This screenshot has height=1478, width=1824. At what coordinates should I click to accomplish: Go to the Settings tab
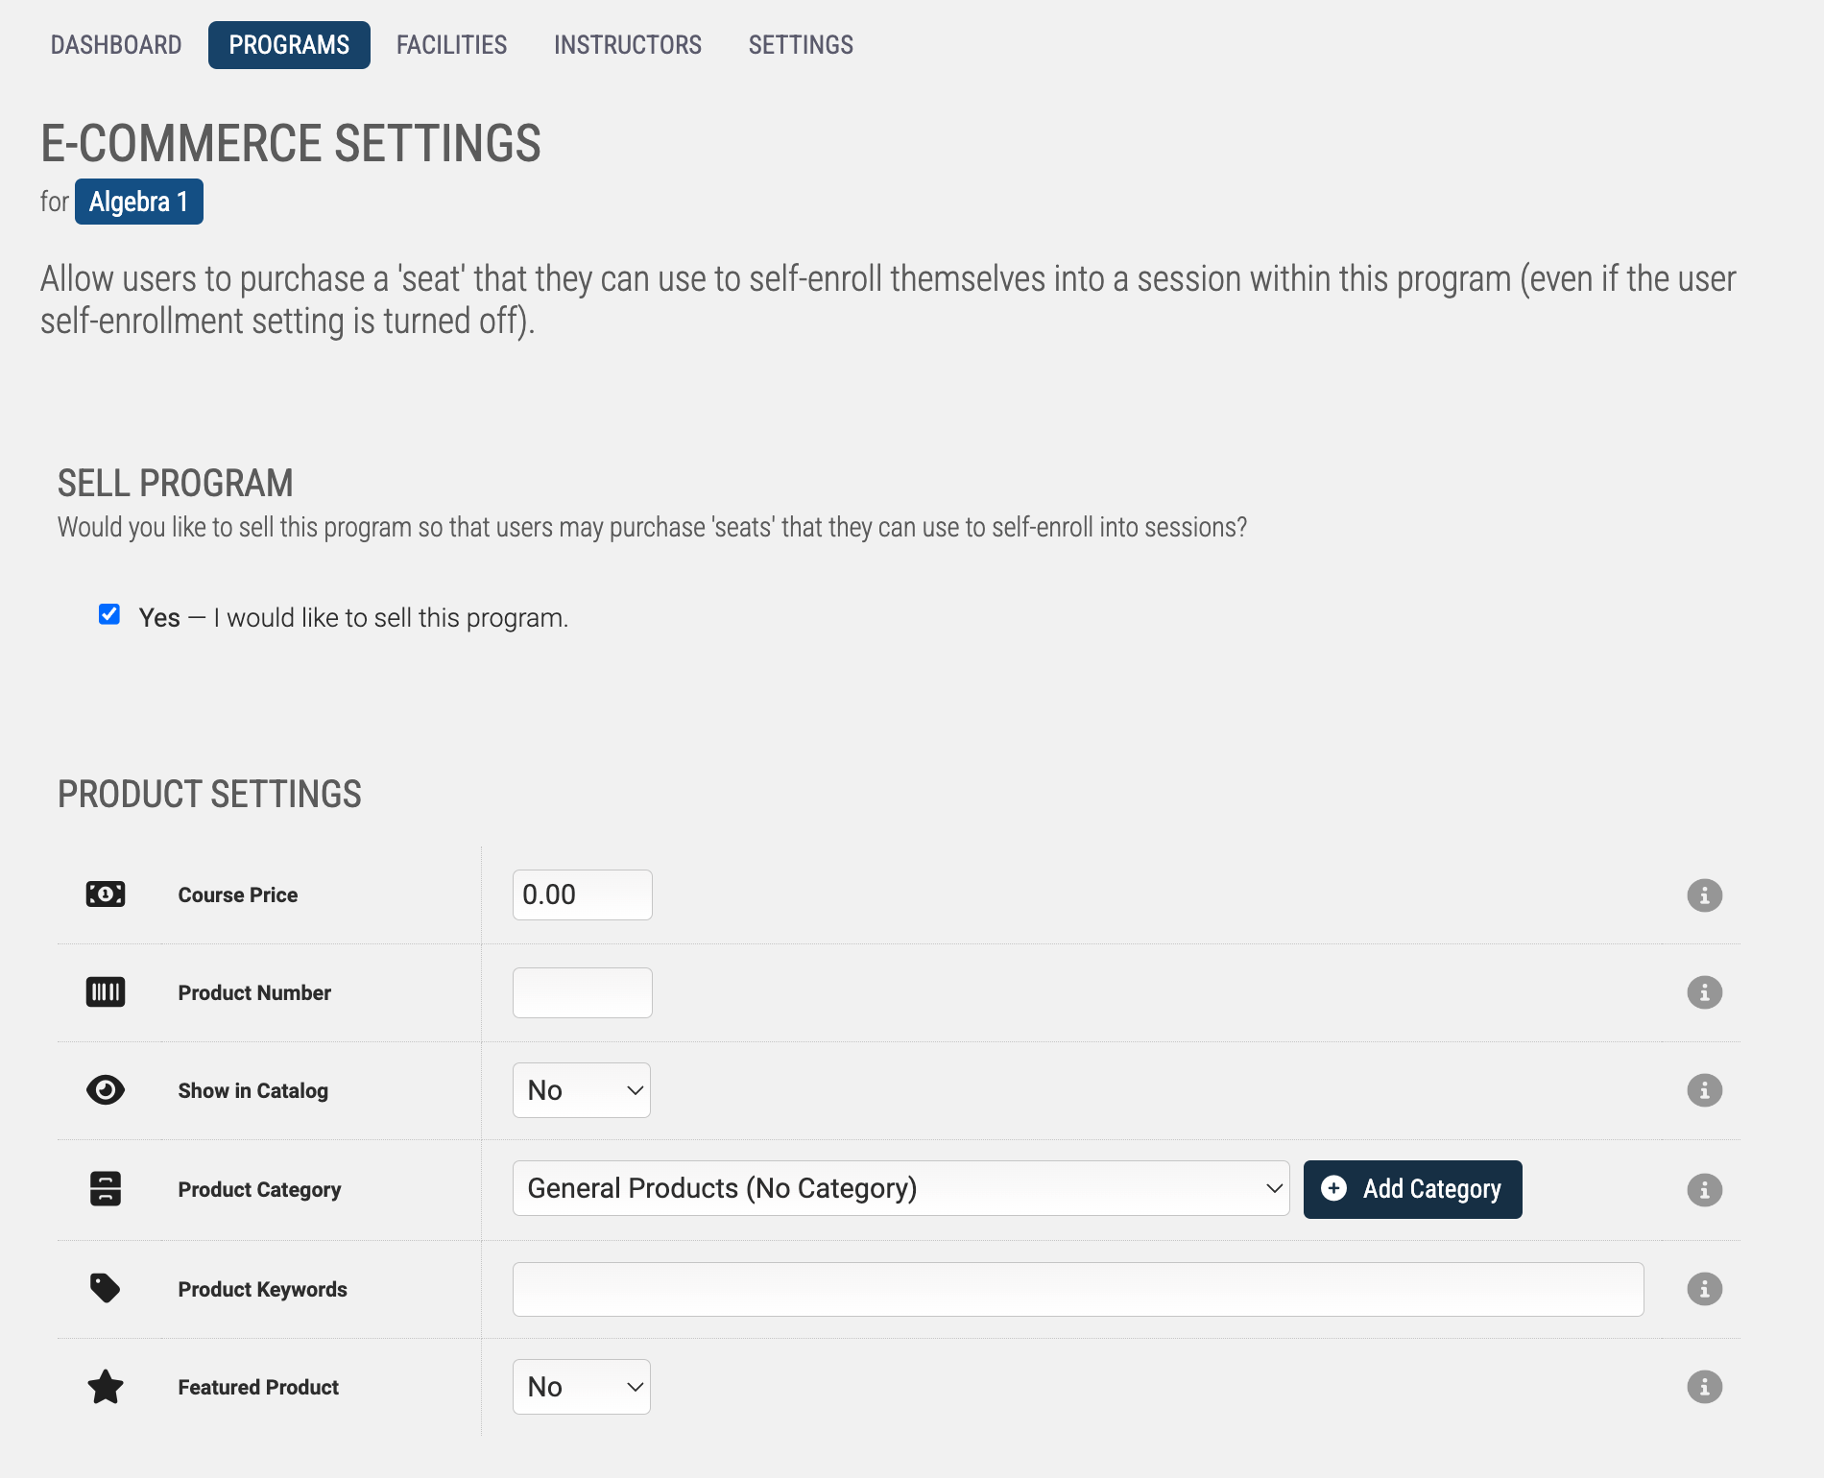point(801,45)
